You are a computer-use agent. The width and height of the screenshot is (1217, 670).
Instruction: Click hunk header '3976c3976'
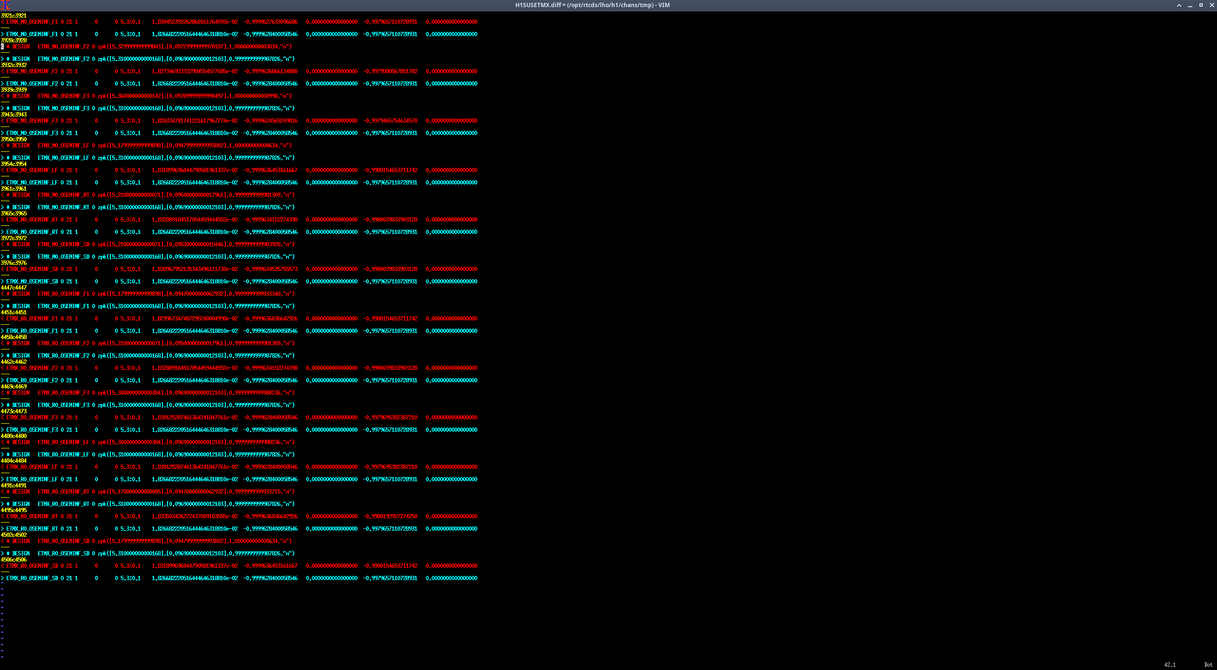(14, 263)
